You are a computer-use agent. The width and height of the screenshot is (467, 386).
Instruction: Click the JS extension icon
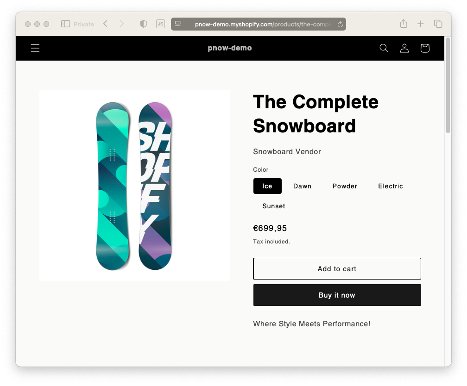click(160, 24)
